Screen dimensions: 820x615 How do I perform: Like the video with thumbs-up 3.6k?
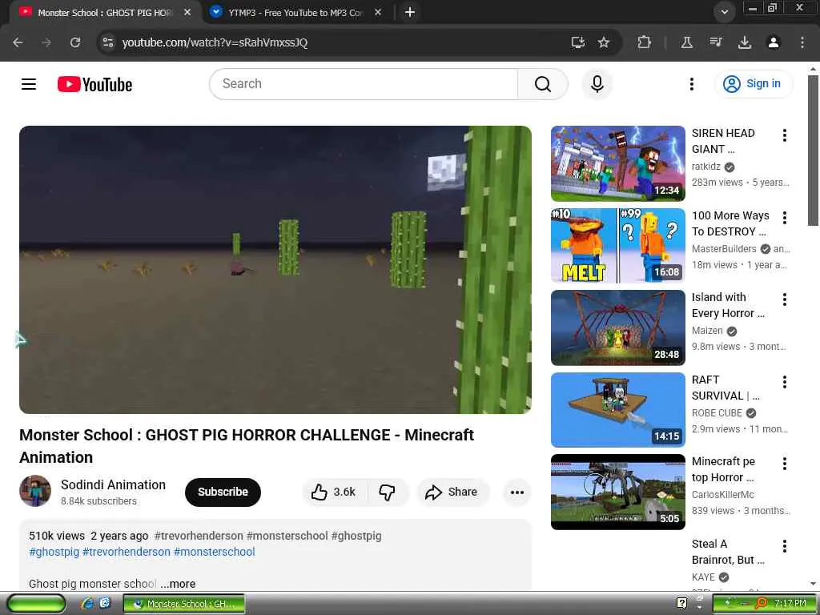click(x=334, y=492)
